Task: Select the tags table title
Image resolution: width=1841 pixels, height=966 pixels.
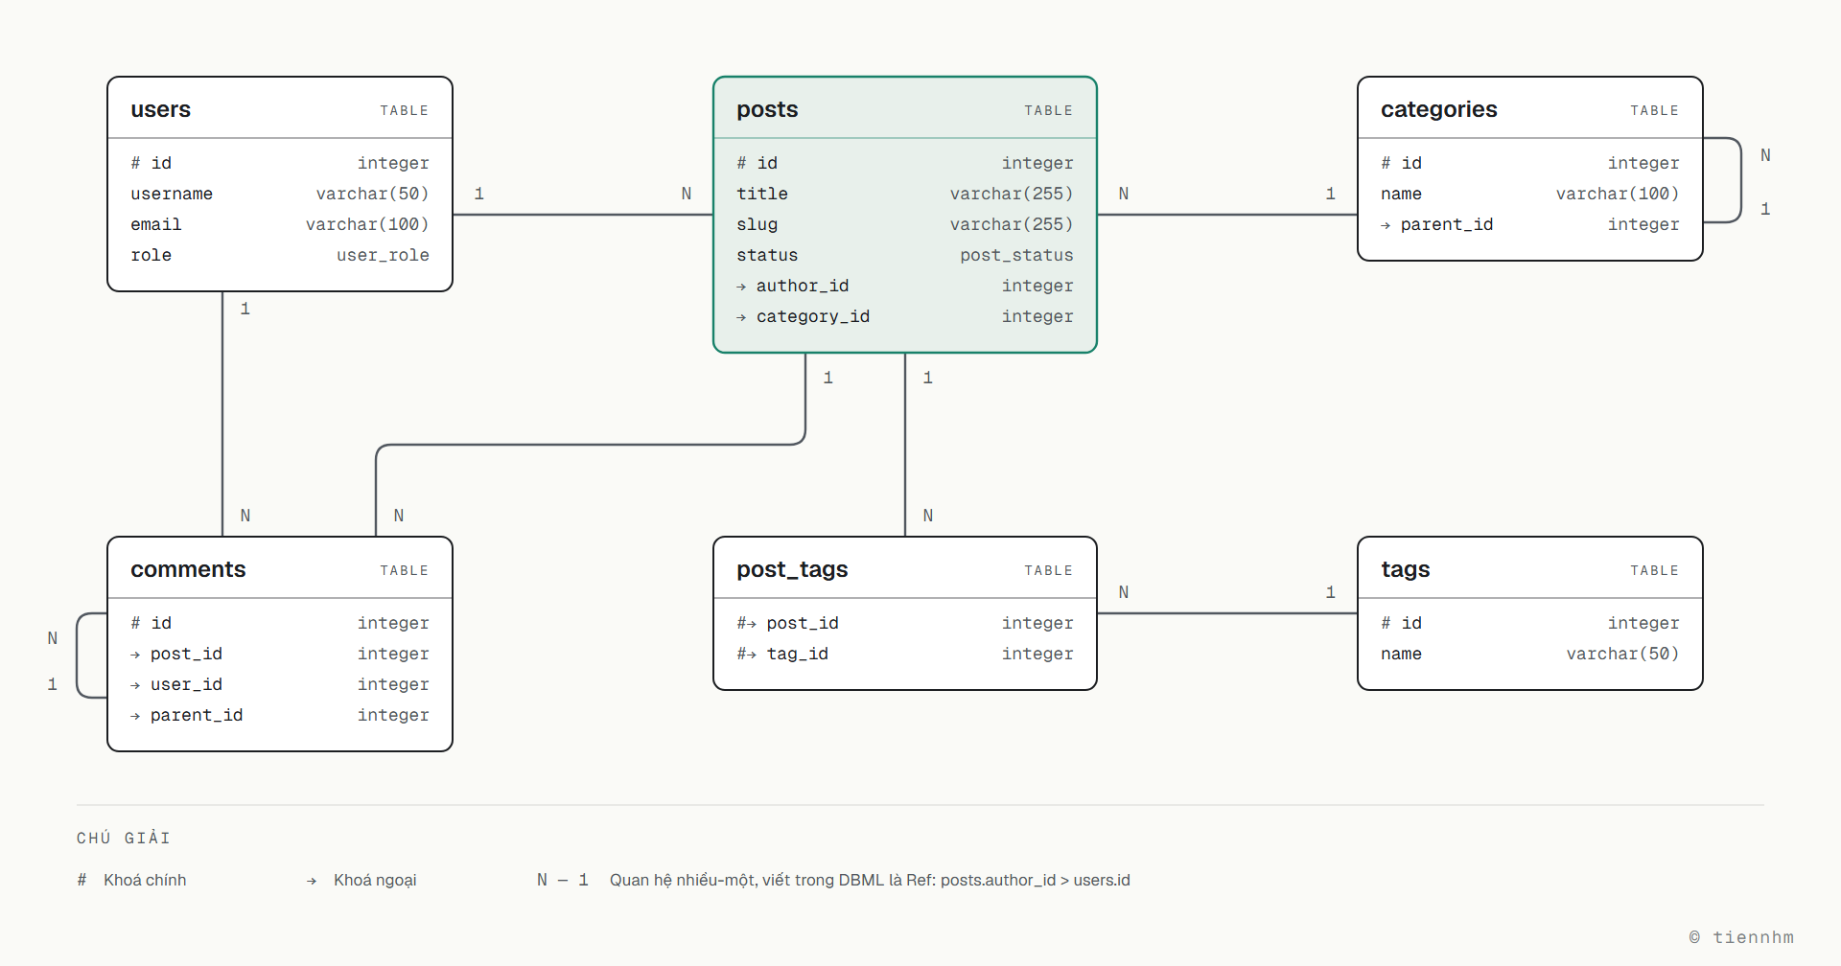Action: (1406, 569)
